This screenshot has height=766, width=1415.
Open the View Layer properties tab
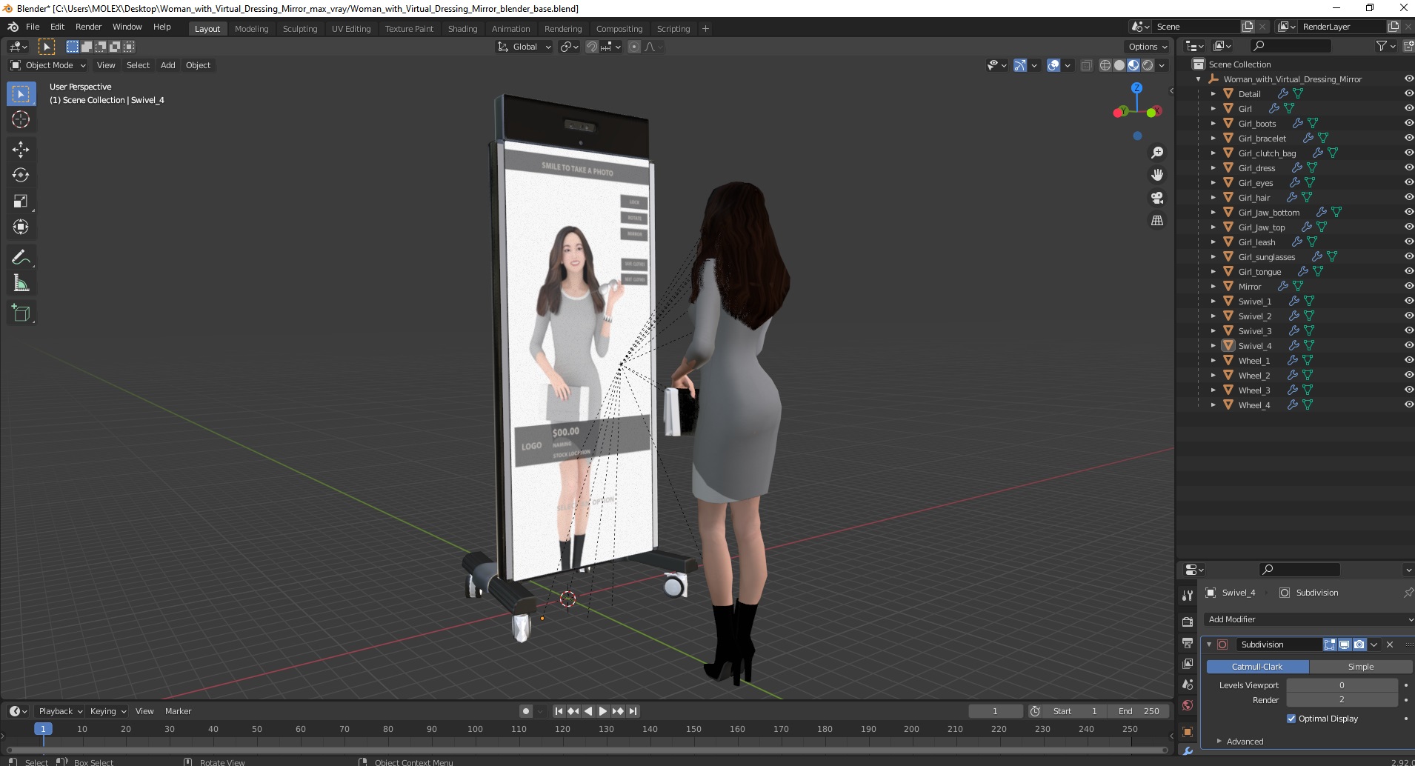1187,663
